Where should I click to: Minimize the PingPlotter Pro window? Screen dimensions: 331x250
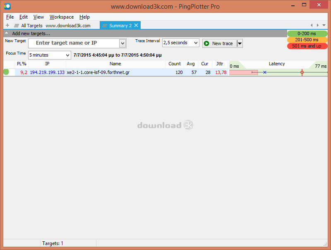coord(293,5)
